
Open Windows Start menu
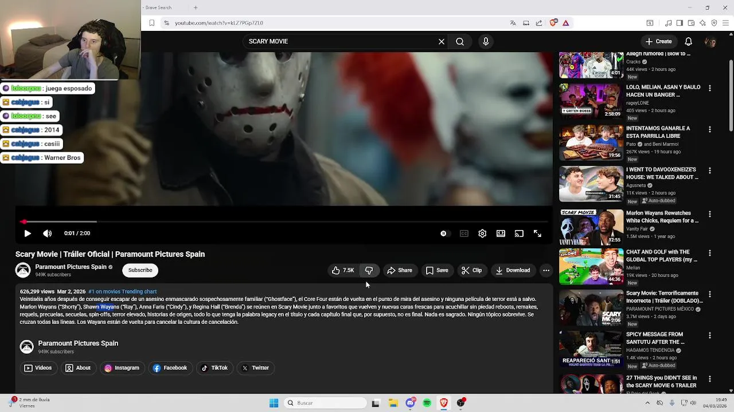point(274,403)
